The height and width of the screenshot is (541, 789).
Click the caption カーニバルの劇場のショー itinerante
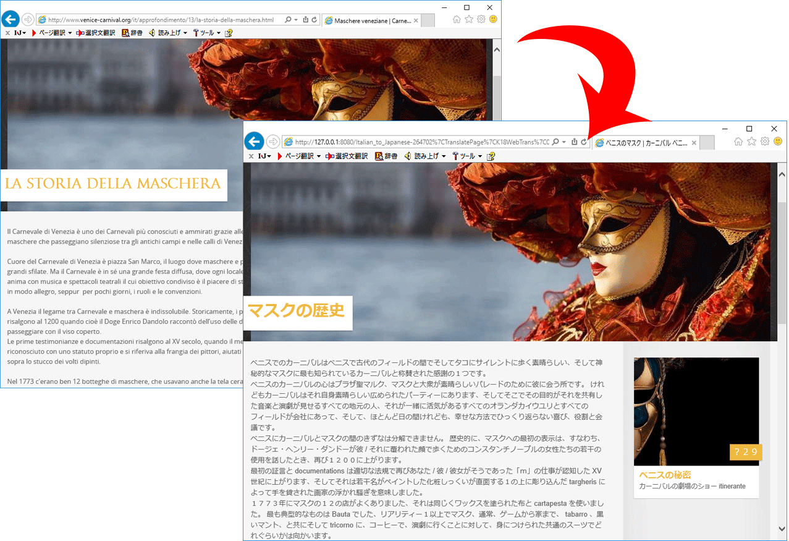[692, 487]
